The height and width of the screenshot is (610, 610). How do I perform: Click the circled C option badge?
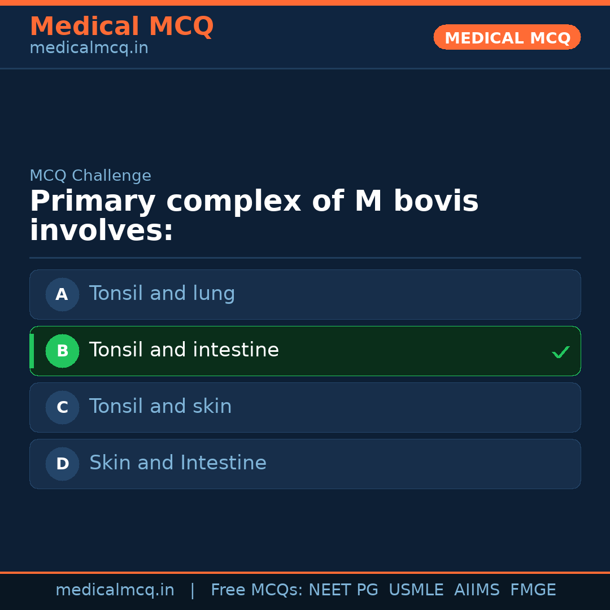[62, 407]
